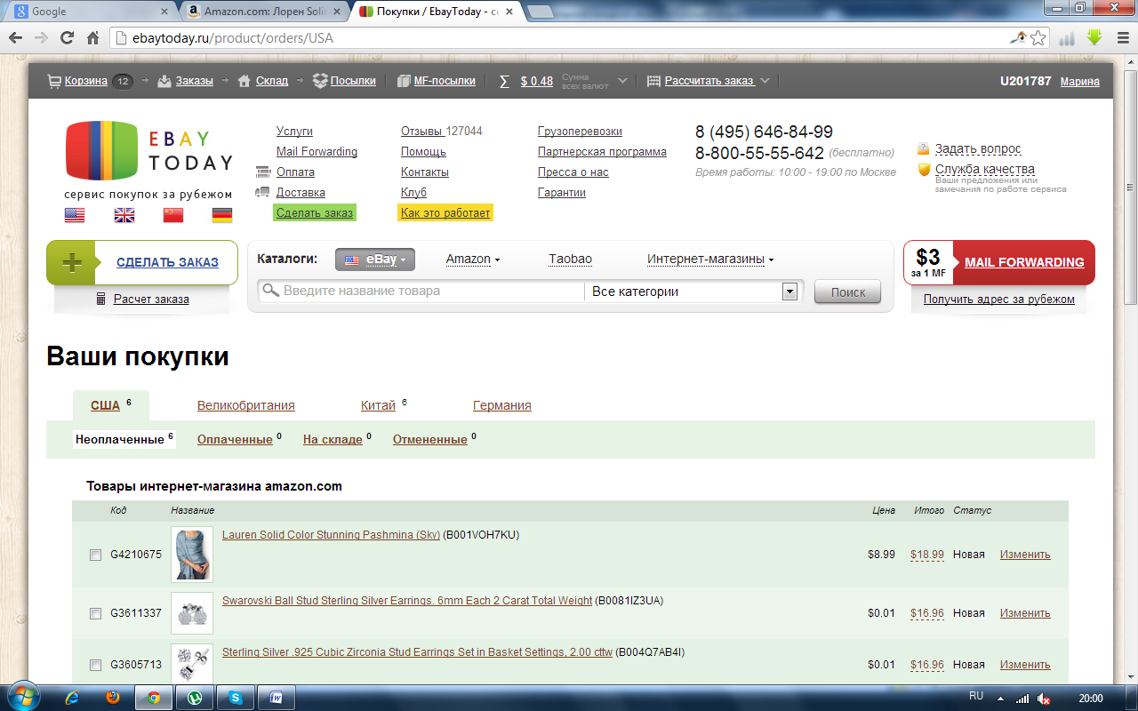Open Windows Start menu
This screenshot has width=1138, height=711.
(x=22, y=698)
